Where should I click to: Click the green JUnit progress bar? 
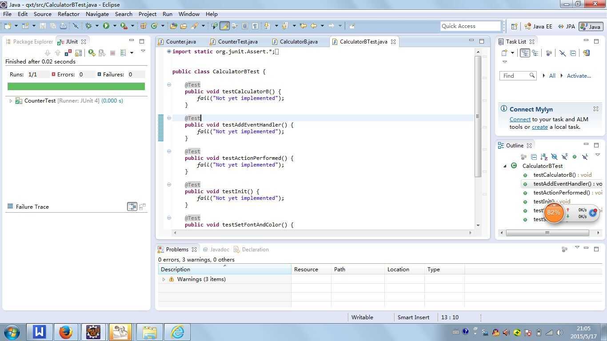point(76,86)
